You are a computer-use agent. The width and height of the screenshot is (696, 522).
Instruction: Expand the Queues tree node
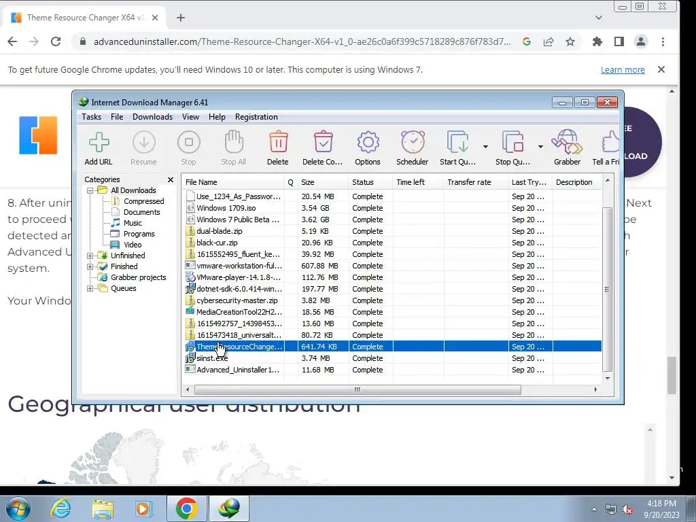click(x=90, y=288)
